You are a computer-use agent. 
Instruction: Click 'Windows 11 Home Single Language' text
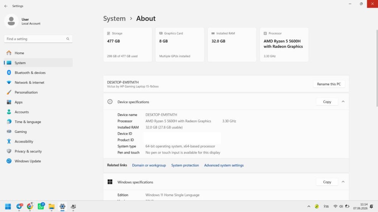tap(172, 195)
